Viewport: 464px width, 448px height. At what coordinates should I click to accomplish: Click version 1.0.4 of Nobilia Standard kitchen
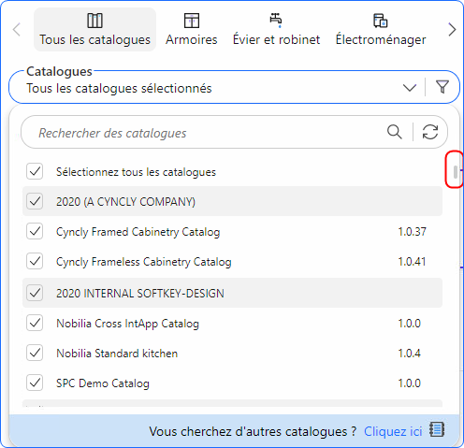pyautogui.click(x=410, y=354)
